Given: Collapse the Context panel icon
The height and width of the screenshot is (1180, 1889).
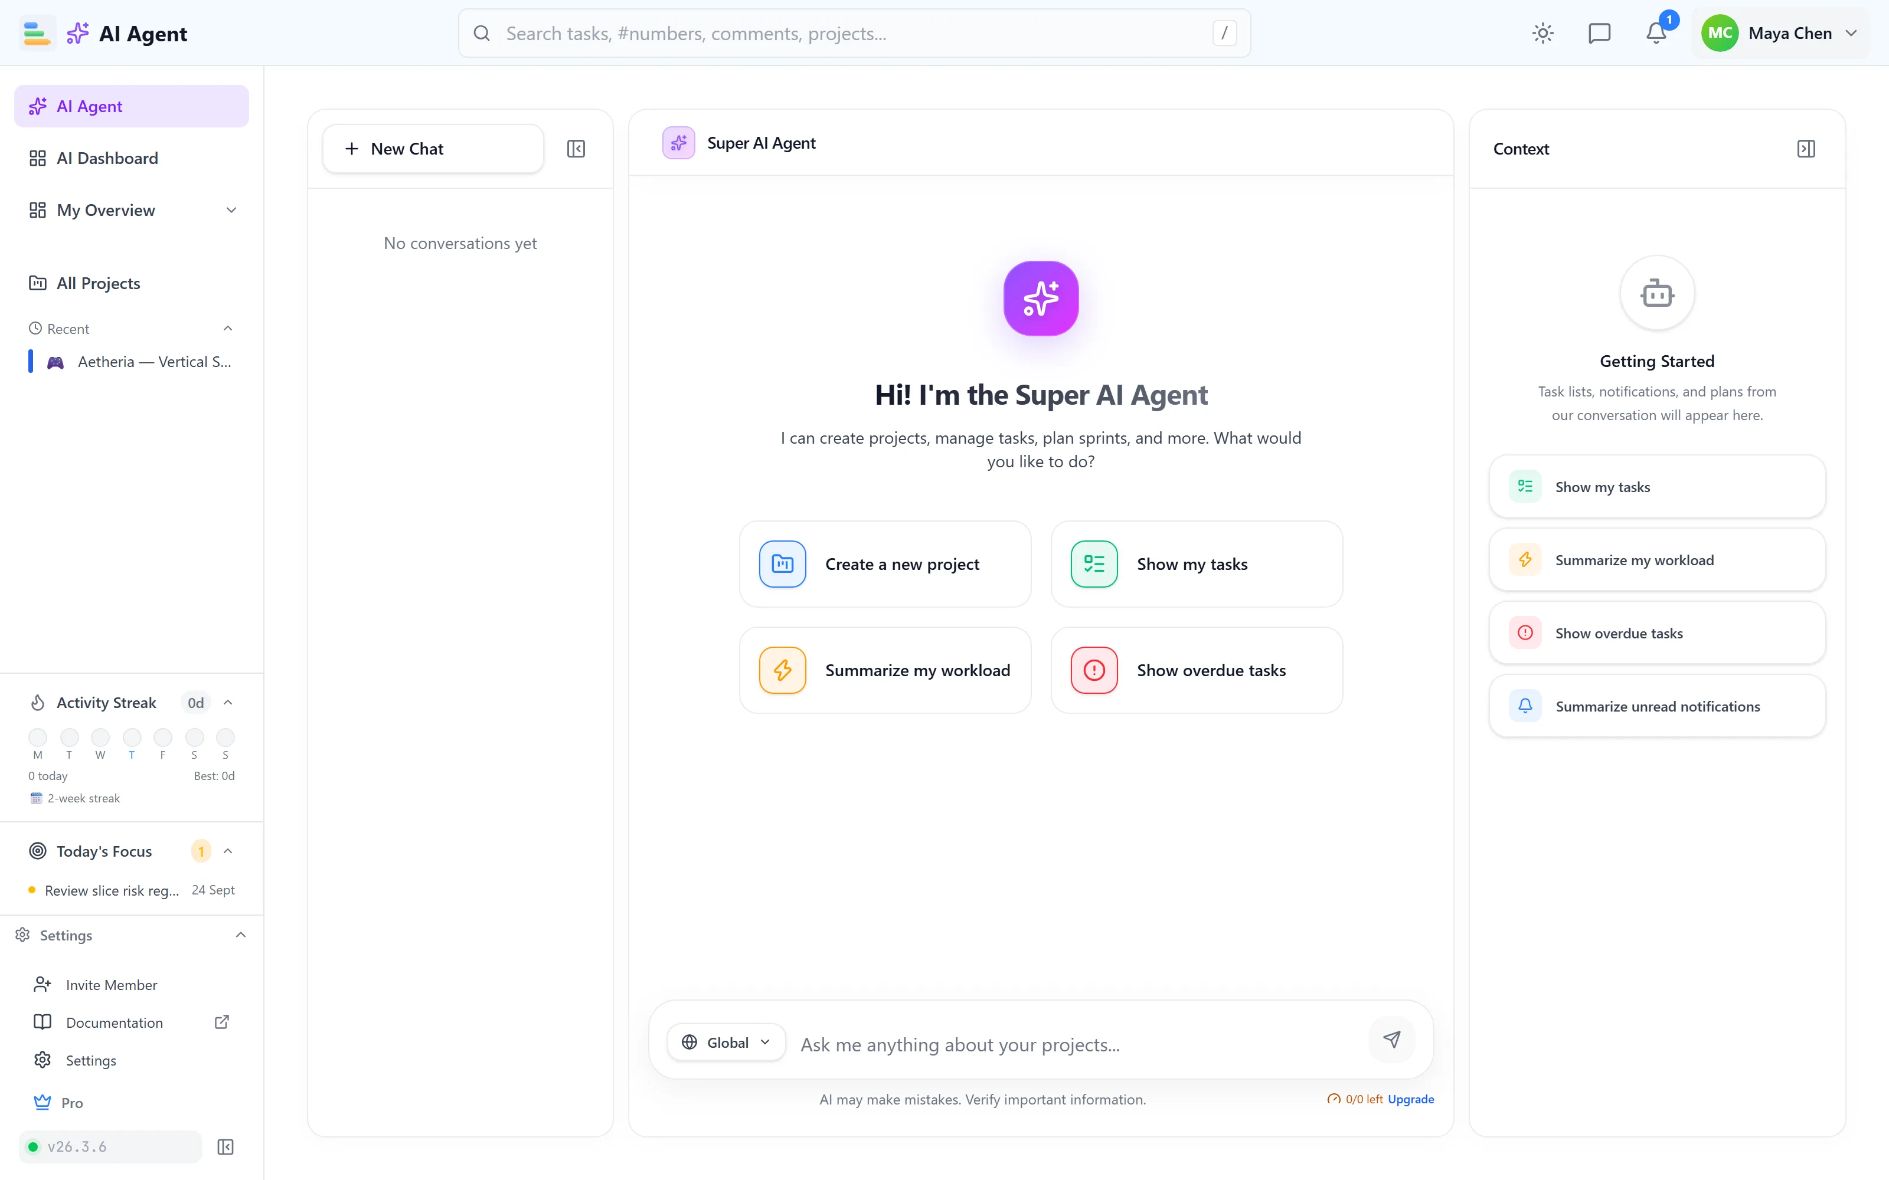Looking at the screenshot, I should coord(1806,149).
